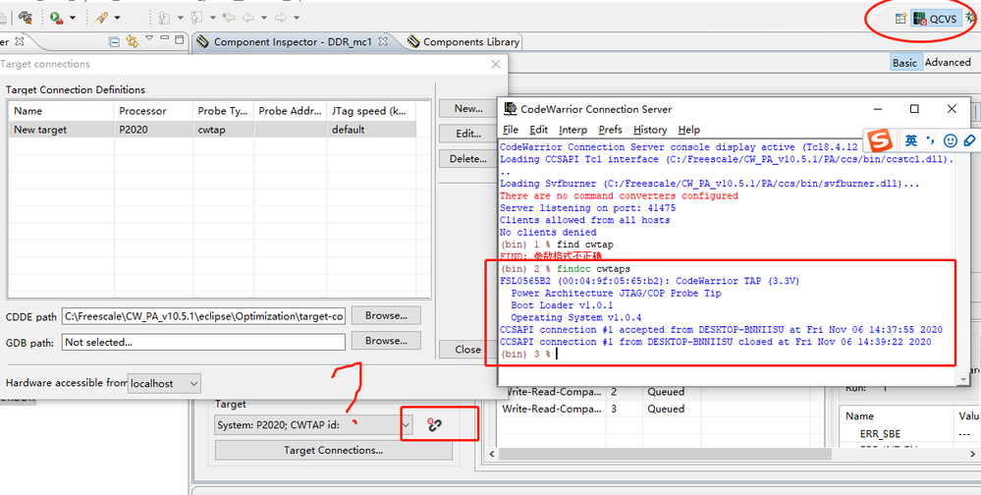Open the dropdown arrow beside the flash programmer icon
Image resolution: width=981 pixels, height=495 pixels.
pyautogui.click(x=117, y=18)
